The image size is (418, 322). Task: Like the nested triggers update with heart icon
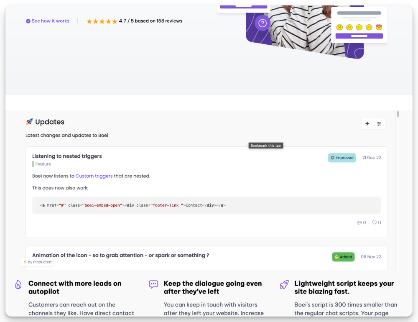coord(375,223)
